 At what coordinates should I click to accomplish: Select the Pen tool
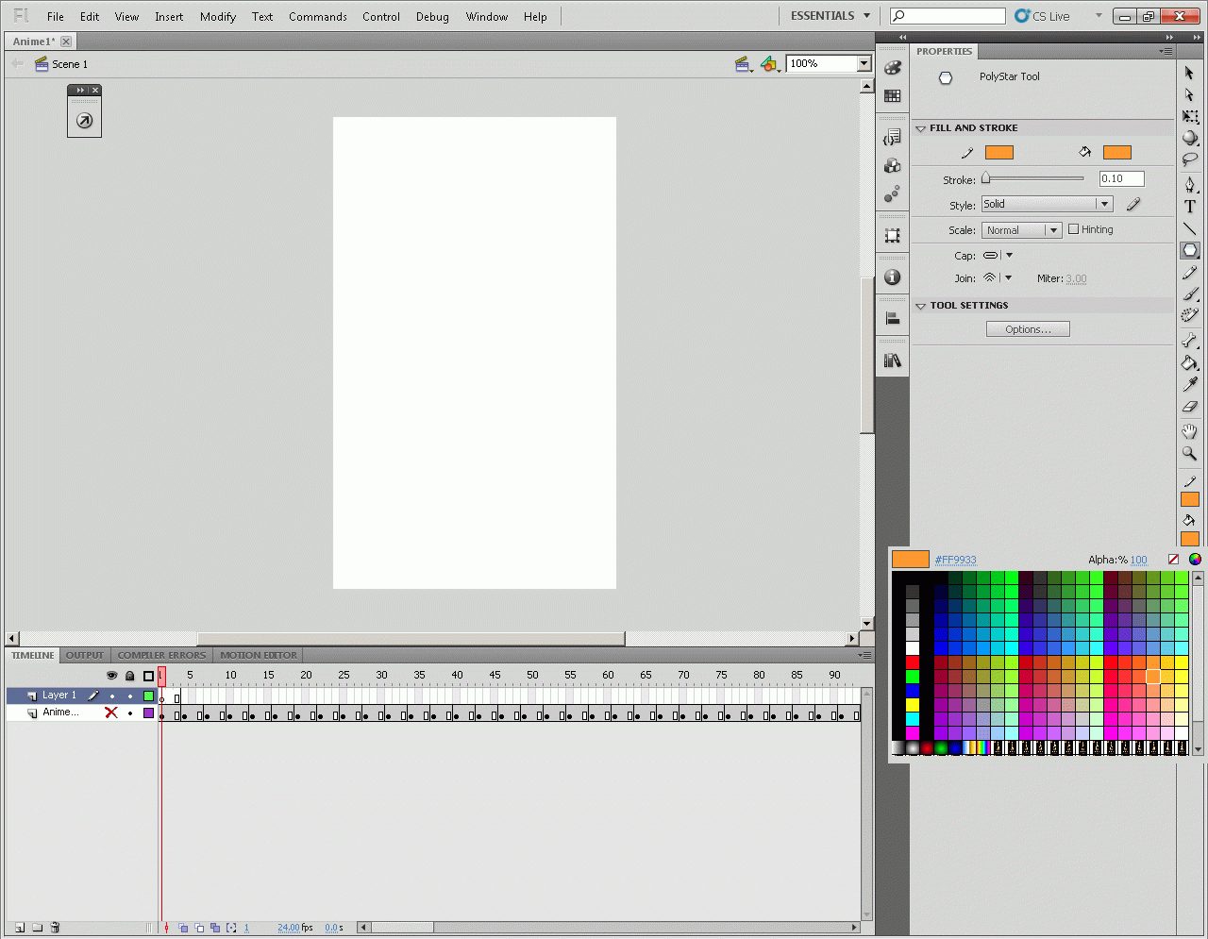1189,184
